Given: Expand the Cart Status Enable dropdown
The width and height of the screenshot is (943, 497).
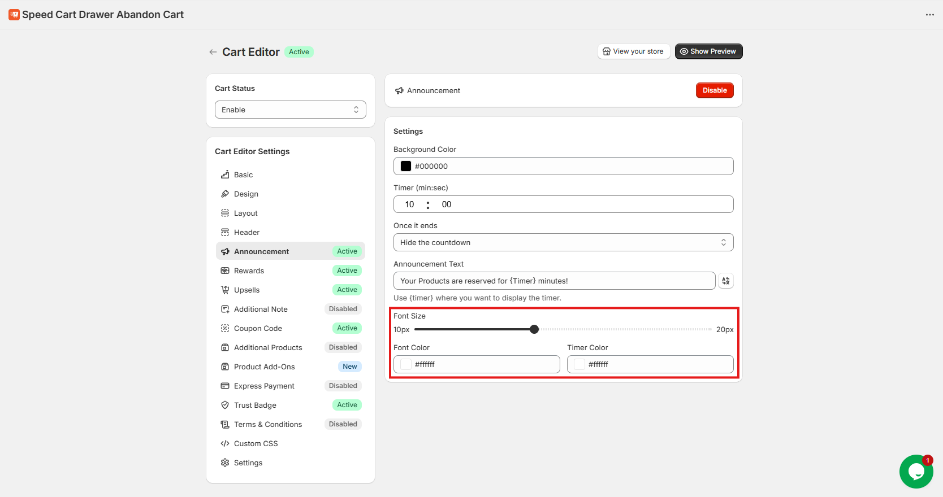Looking at the screenshot, I should point(290,110).
